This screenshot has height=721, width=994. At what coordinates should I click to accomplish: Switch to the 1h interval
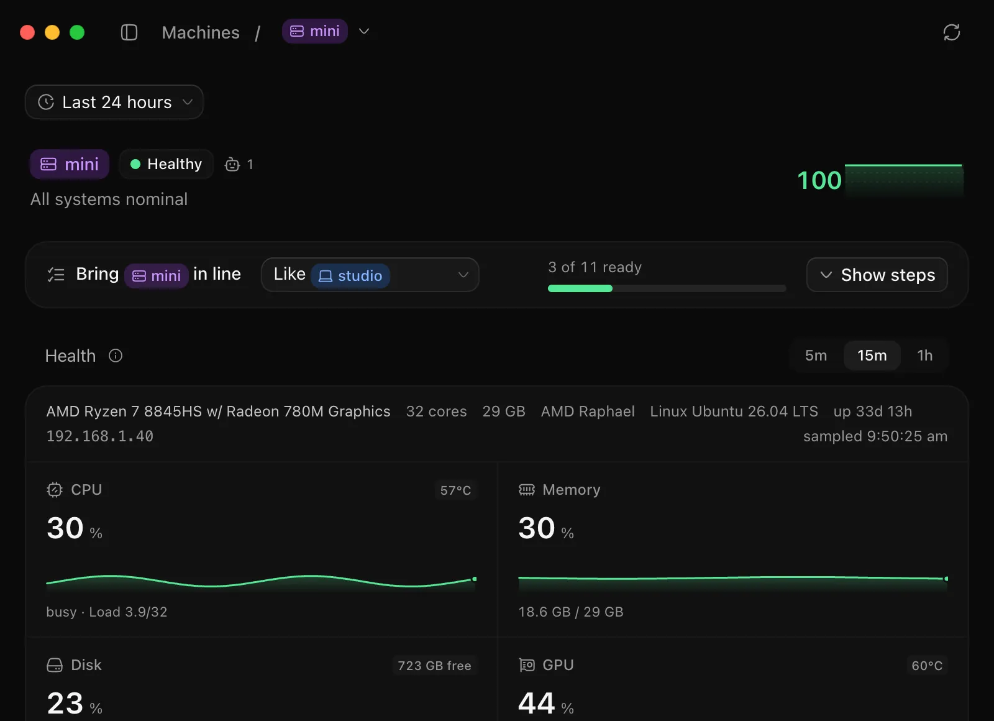[924, 356]
